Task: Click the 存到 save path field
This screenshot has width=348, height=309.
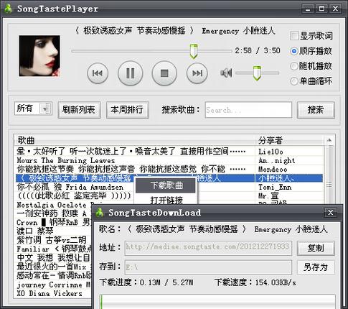Action: click(208, 267)
